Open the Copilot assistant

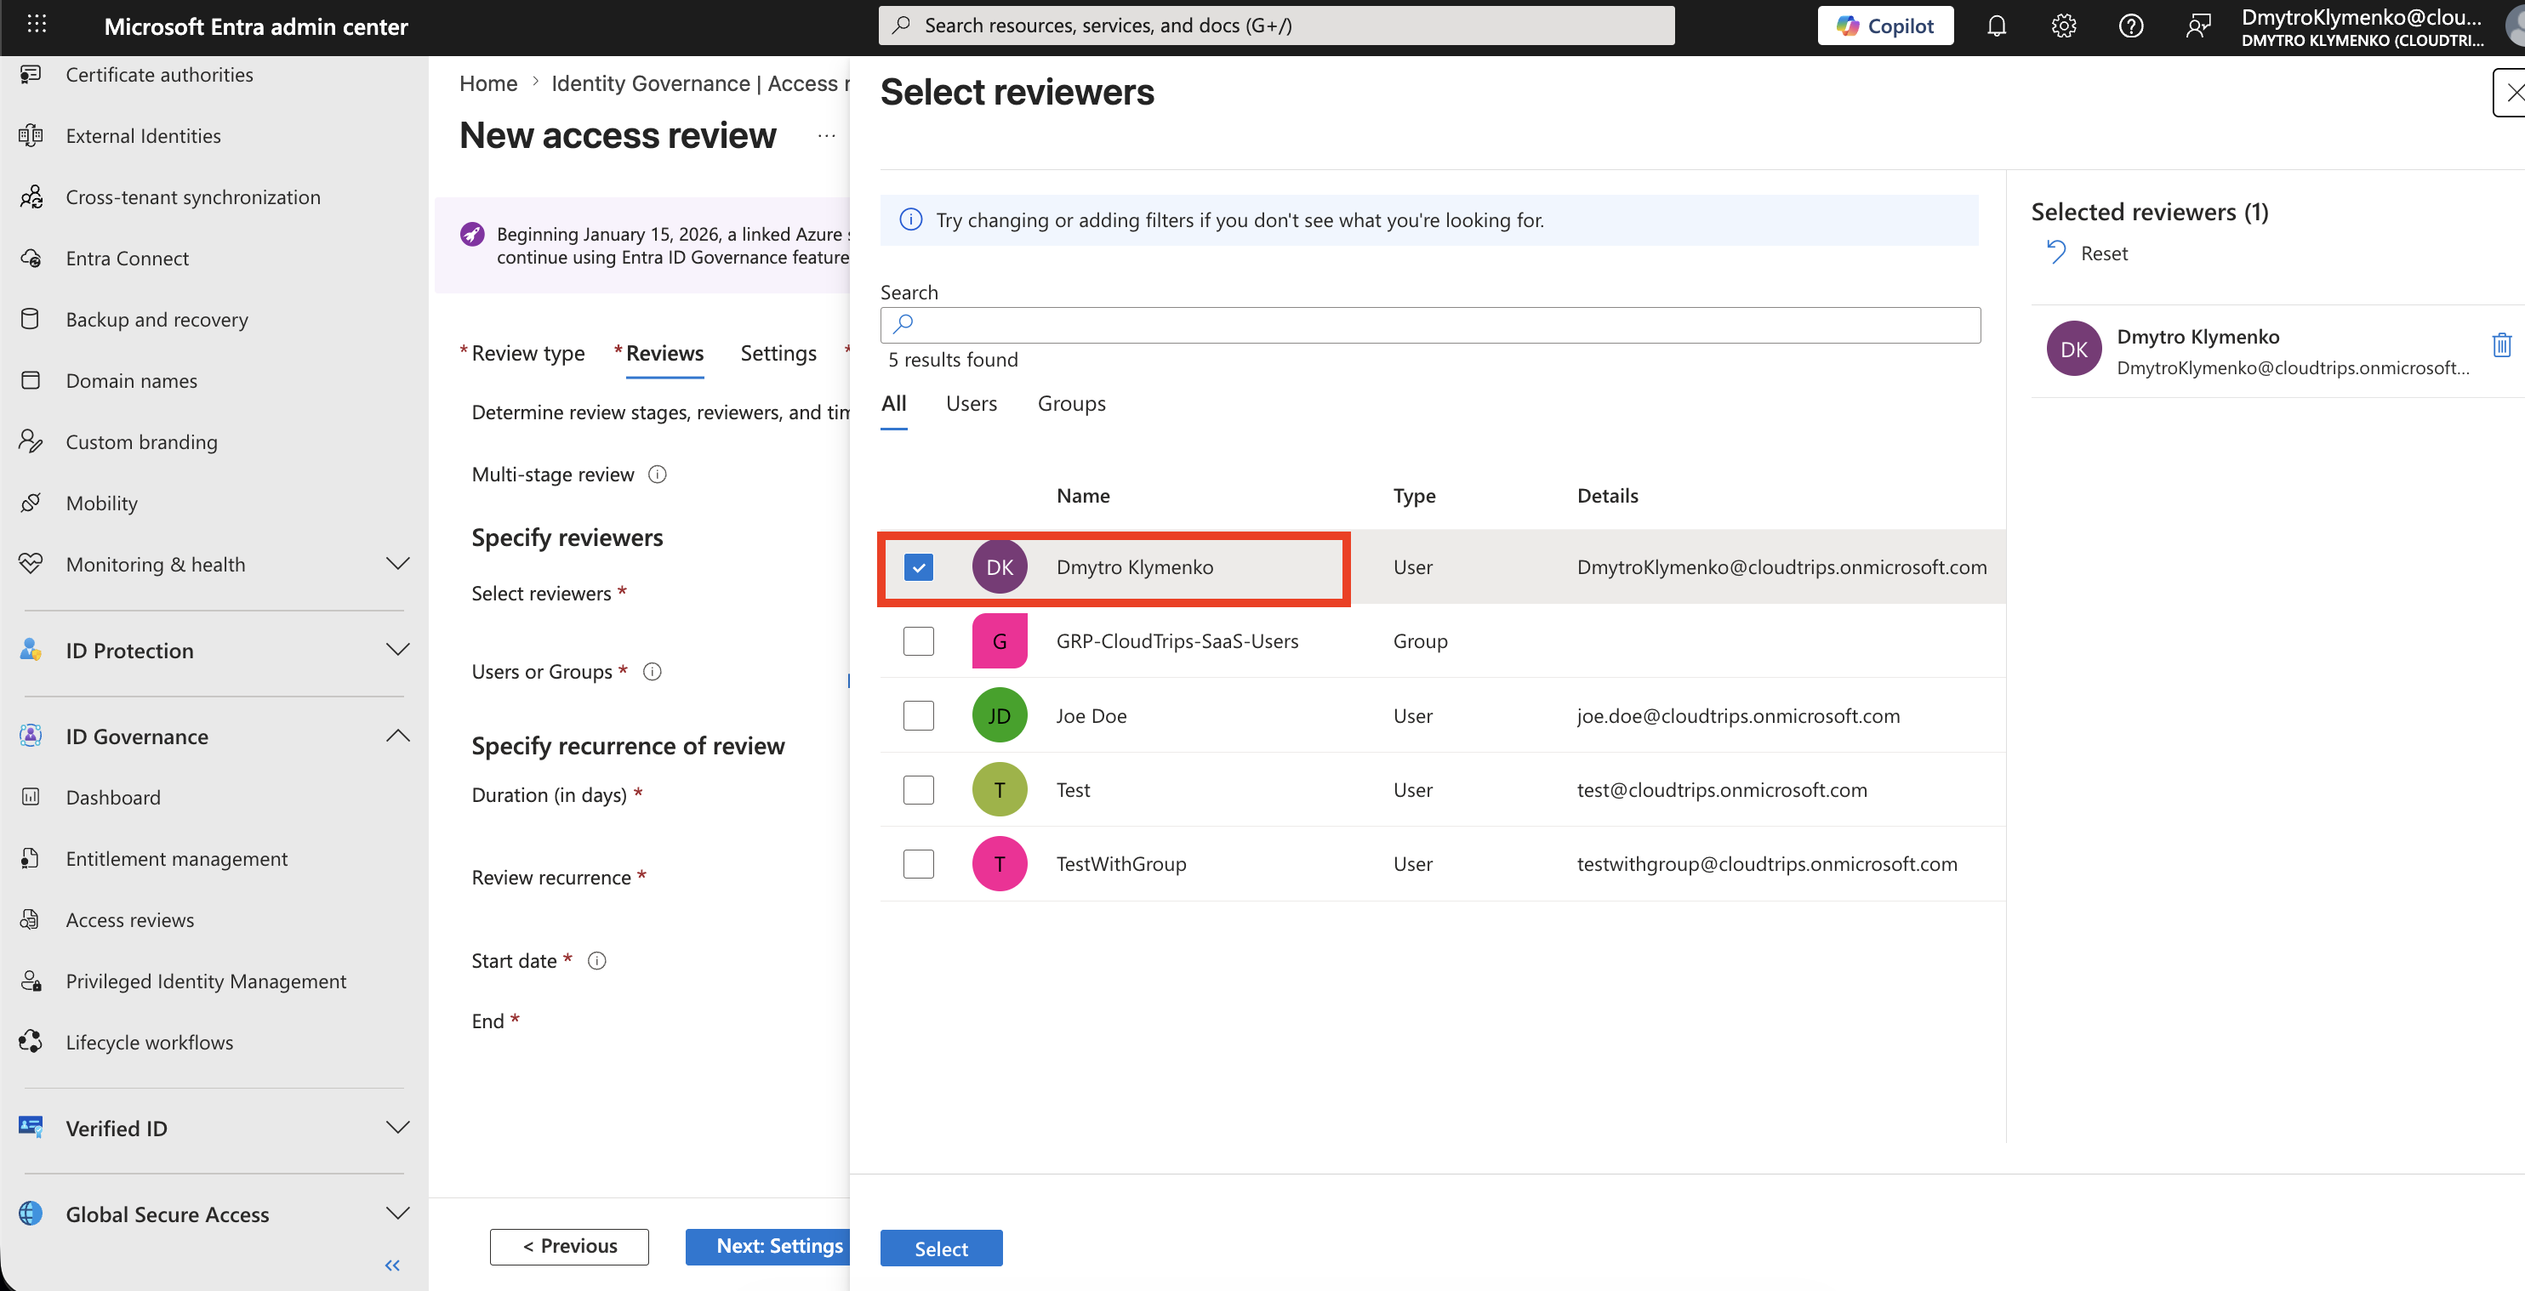pyautogui.click(x=1885, y=26)
